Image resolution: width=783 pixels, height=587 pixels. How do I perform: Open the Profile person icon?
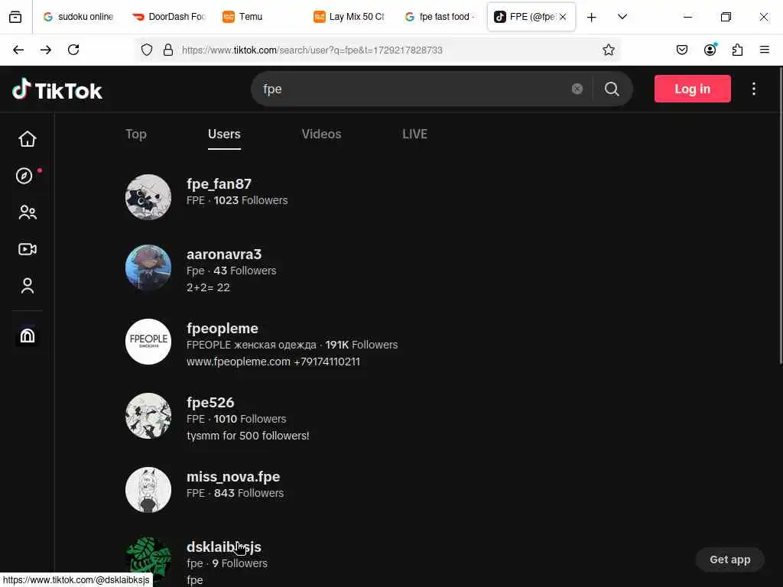pos(28,286)
